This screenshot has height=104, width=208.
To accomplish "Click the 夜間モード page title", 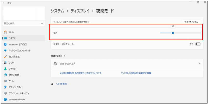I will point(105,11).
